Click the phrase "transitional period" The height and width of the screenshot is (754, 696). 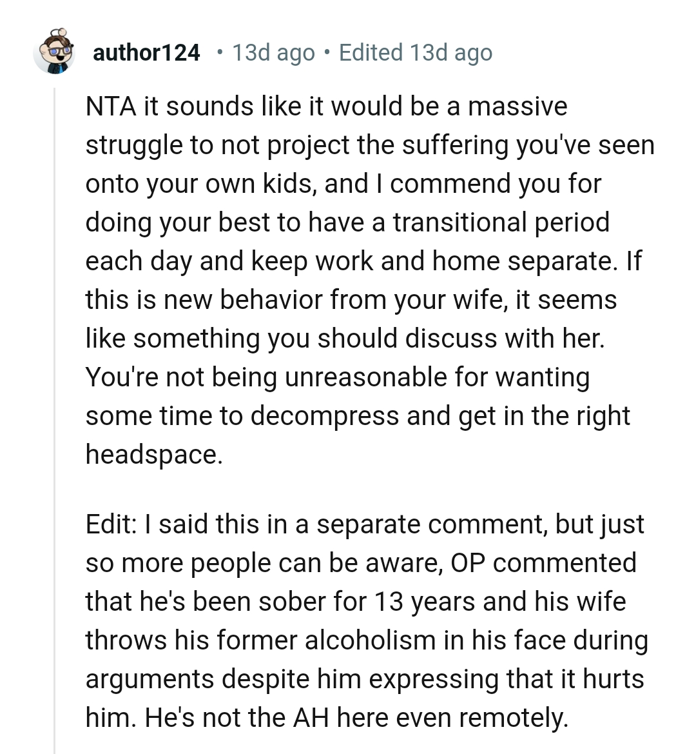coord(501,223)
